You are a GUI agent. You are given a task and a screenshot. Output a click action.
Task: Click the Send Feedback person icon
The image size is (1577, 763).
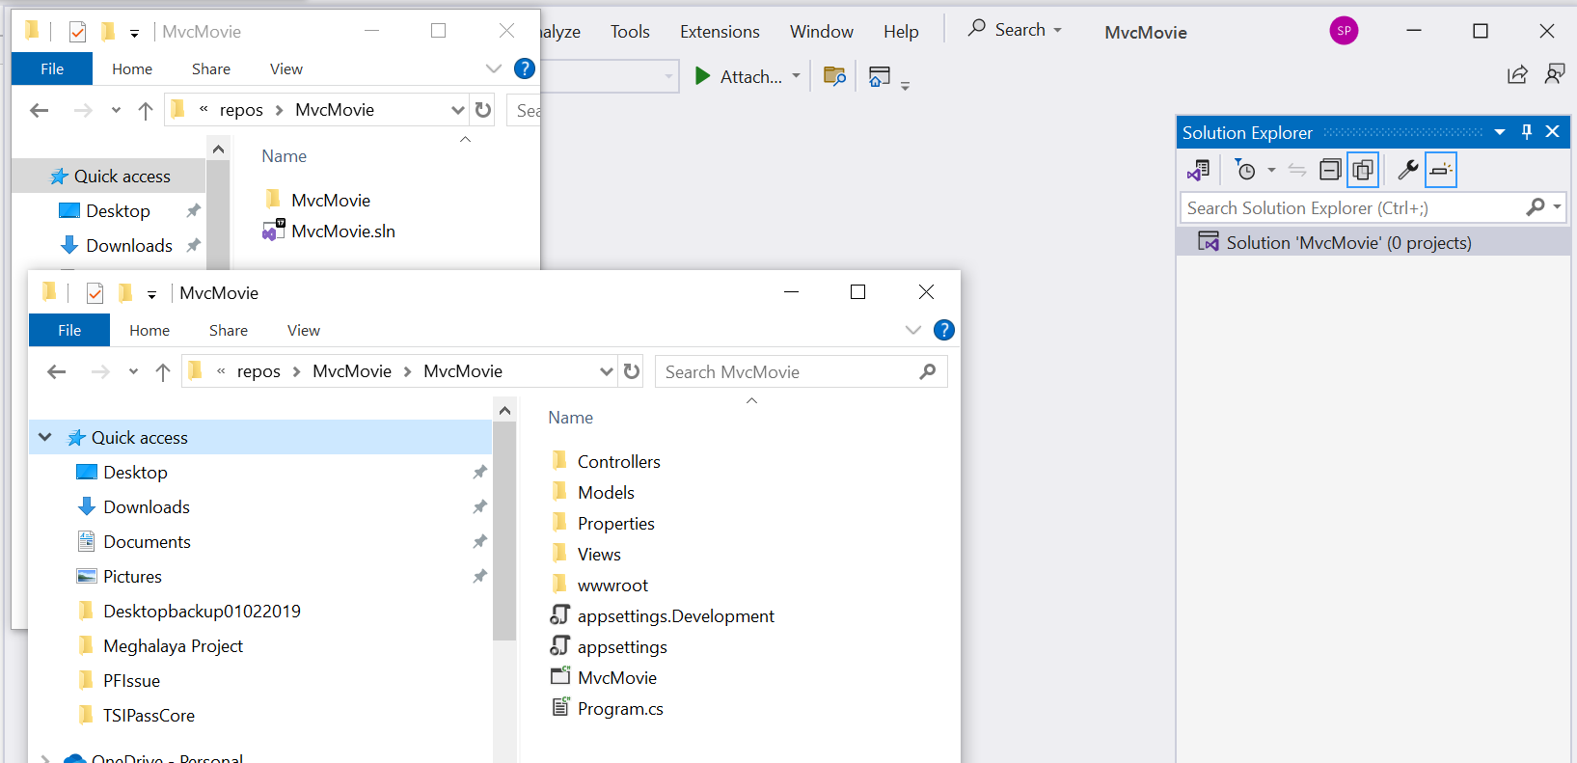1554,74
